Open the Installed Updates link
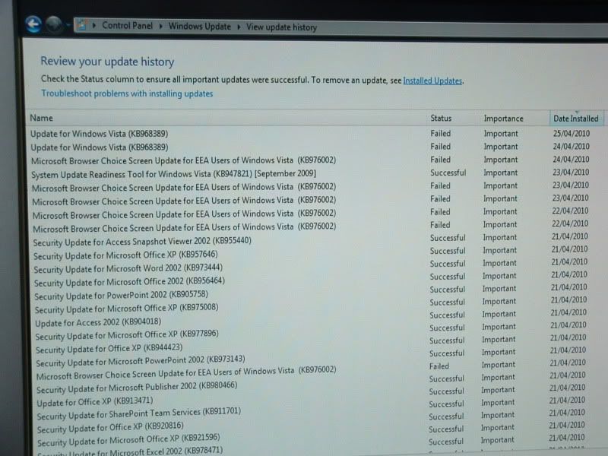Image resolution: width=608 pixels, height=456 pixels. click(432, 81)
